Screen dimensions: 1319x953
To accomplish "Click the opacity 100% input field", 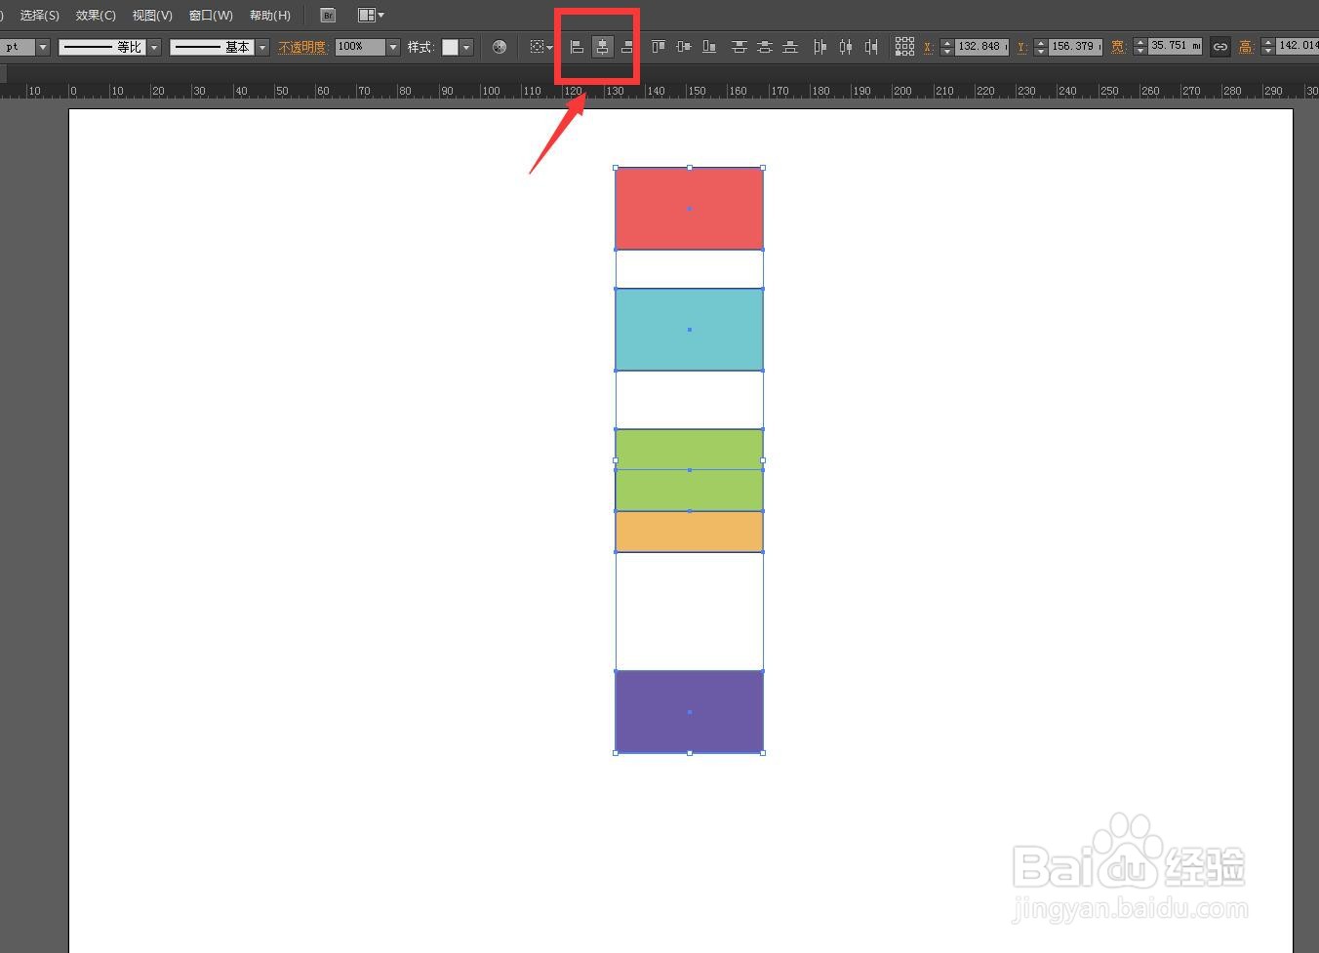I will 360,47.
